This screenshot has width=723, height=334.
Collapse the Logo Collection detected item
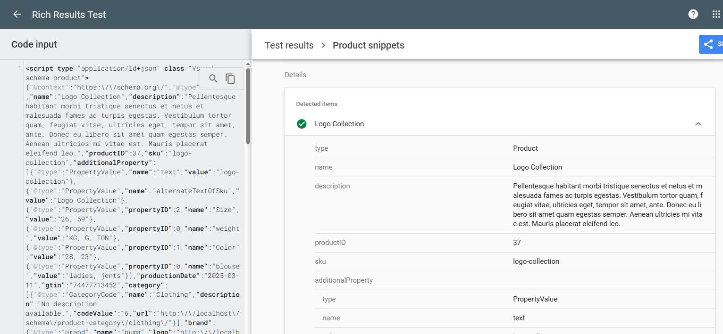click(698, 123)
